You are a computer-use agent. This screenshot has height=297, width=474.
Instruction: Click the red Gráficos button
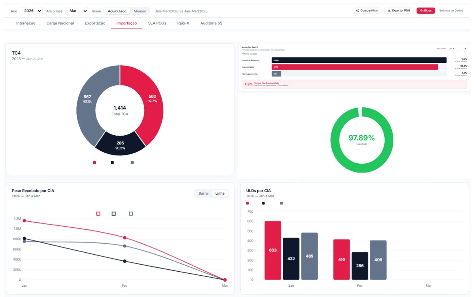click(x=426, y=11)
